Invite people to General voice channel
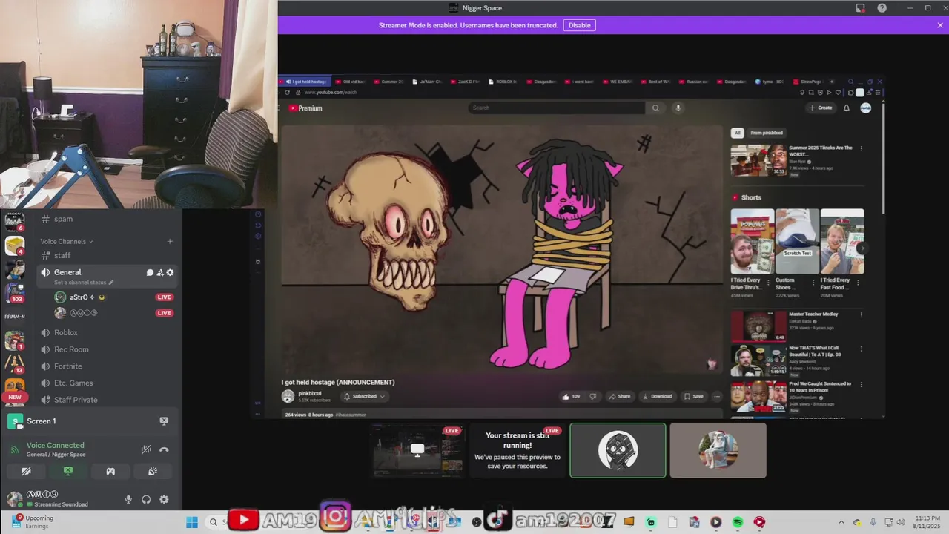The image size is (949, 534). (159, 272)
